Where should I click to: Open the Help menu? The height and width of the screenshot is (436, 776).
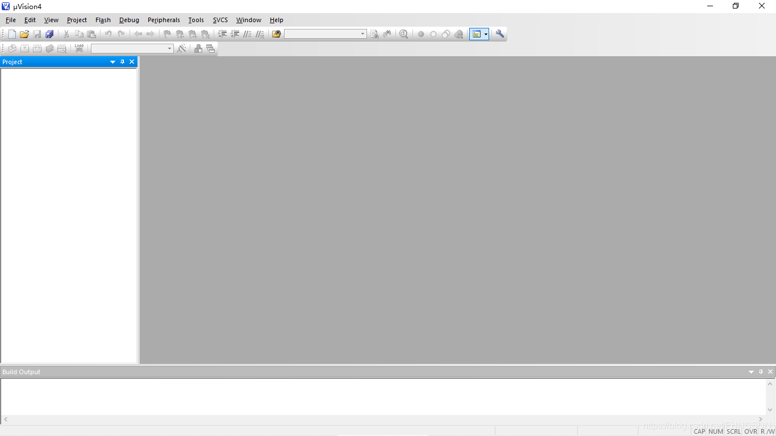tap(277, 20)
